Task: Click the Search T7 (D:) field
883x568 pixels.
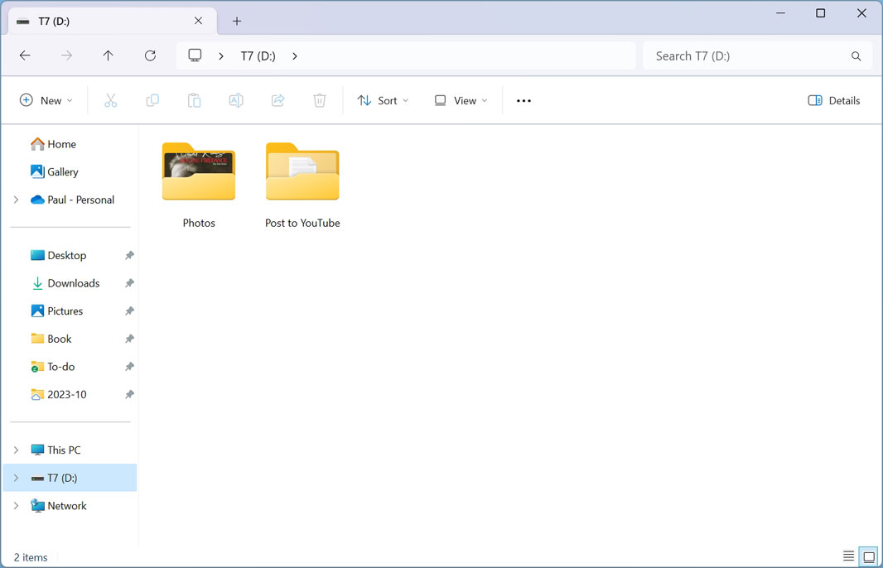Action: pos(745,55)
